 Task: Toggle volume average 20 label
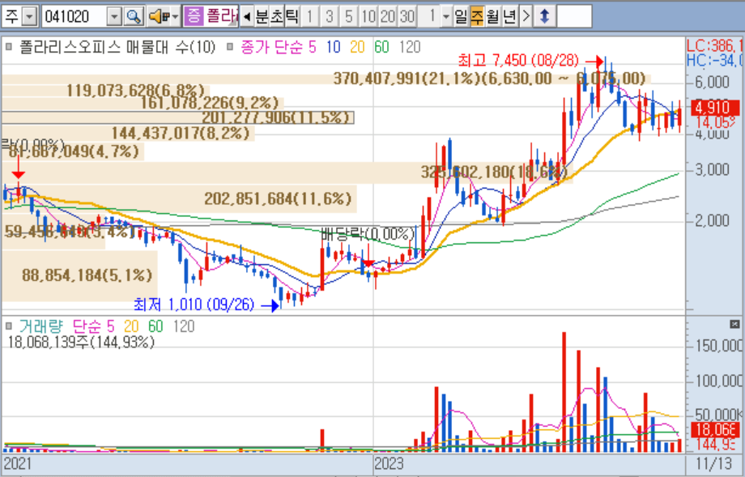pyautogui.click(x=131, y=326)
